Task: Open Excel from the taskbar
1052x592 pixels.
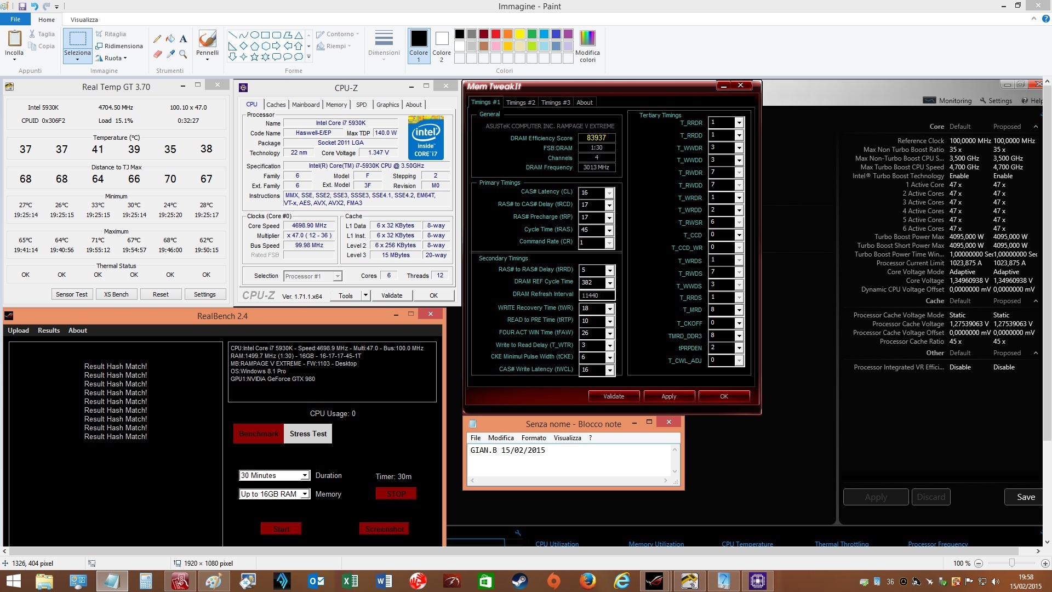Action: pyautogui.click(x=350, y=581)
